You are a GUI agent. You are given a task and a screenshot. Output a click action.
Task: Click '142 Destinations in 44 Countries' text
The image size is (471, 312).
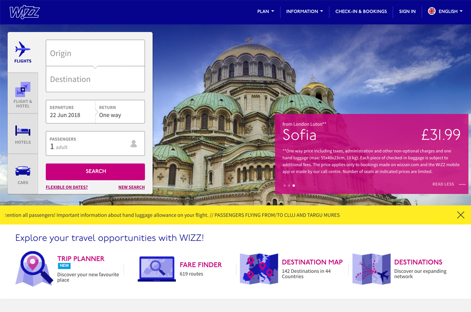[x=306, y=274]
